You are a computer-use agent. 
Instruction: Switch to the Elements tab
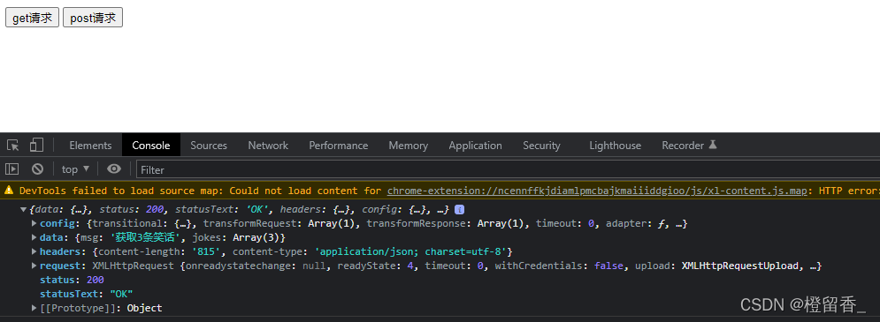click(x=90, y=146)
